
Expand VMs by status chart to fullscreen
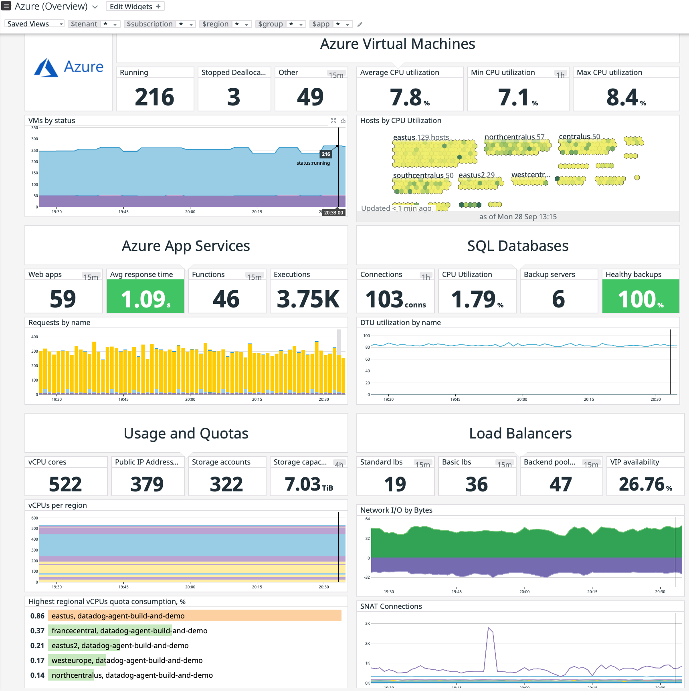pos(333,121)
